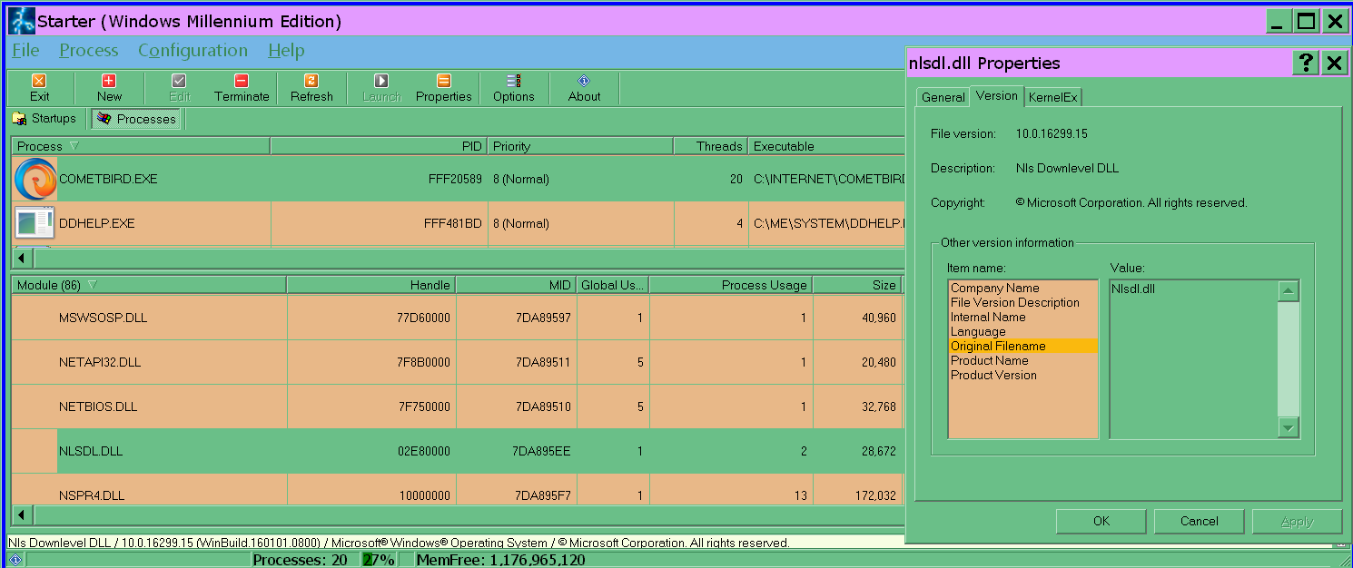Screen dimensions: 1353x568
Task: Select Original Filename item
Action: pyautogui.click(x=1023, y=346)
